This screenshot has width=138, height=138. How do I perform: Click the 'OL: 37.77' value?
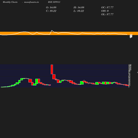pyautogui.click(x=107, y=14)
